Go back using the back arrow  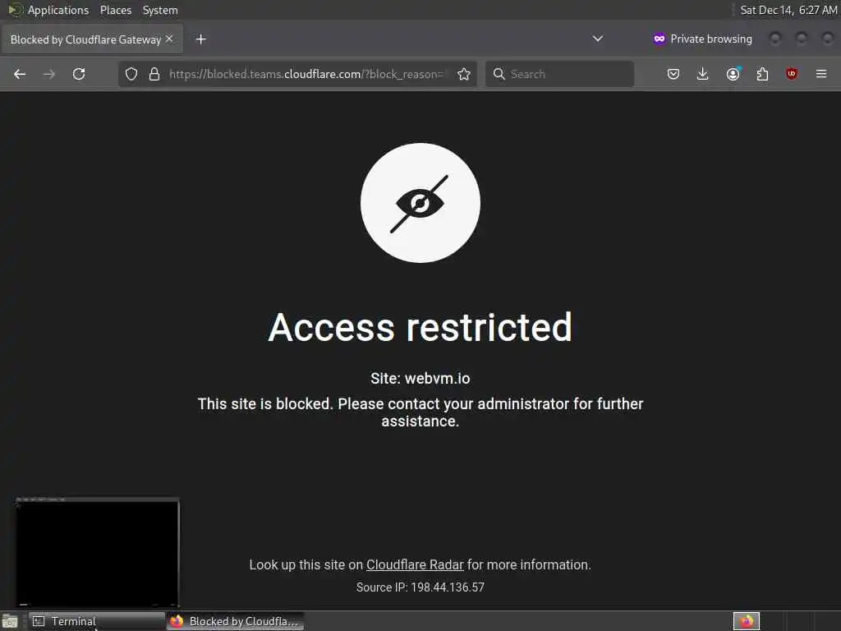(x=20, y=74)
